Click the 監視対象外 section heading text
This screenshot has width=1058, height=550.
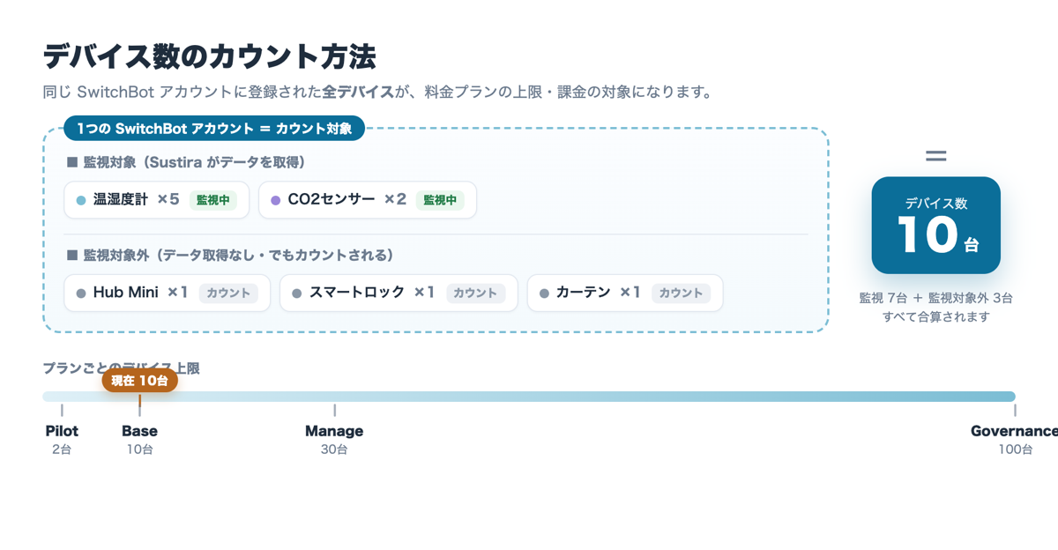click(238, 255)
